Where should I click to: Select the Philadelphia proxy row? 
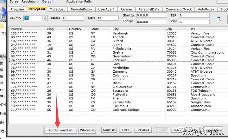tap(118, 49)
